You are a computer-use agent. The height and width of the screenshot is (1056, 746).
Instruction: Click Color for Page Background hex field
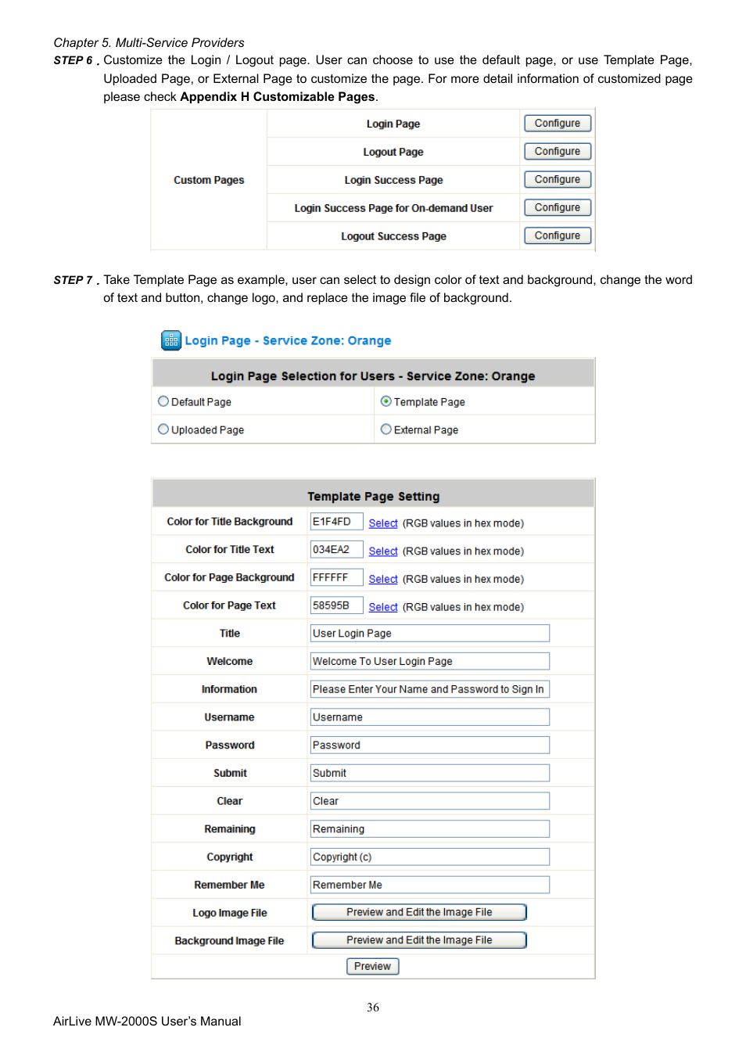pos(336,578)
